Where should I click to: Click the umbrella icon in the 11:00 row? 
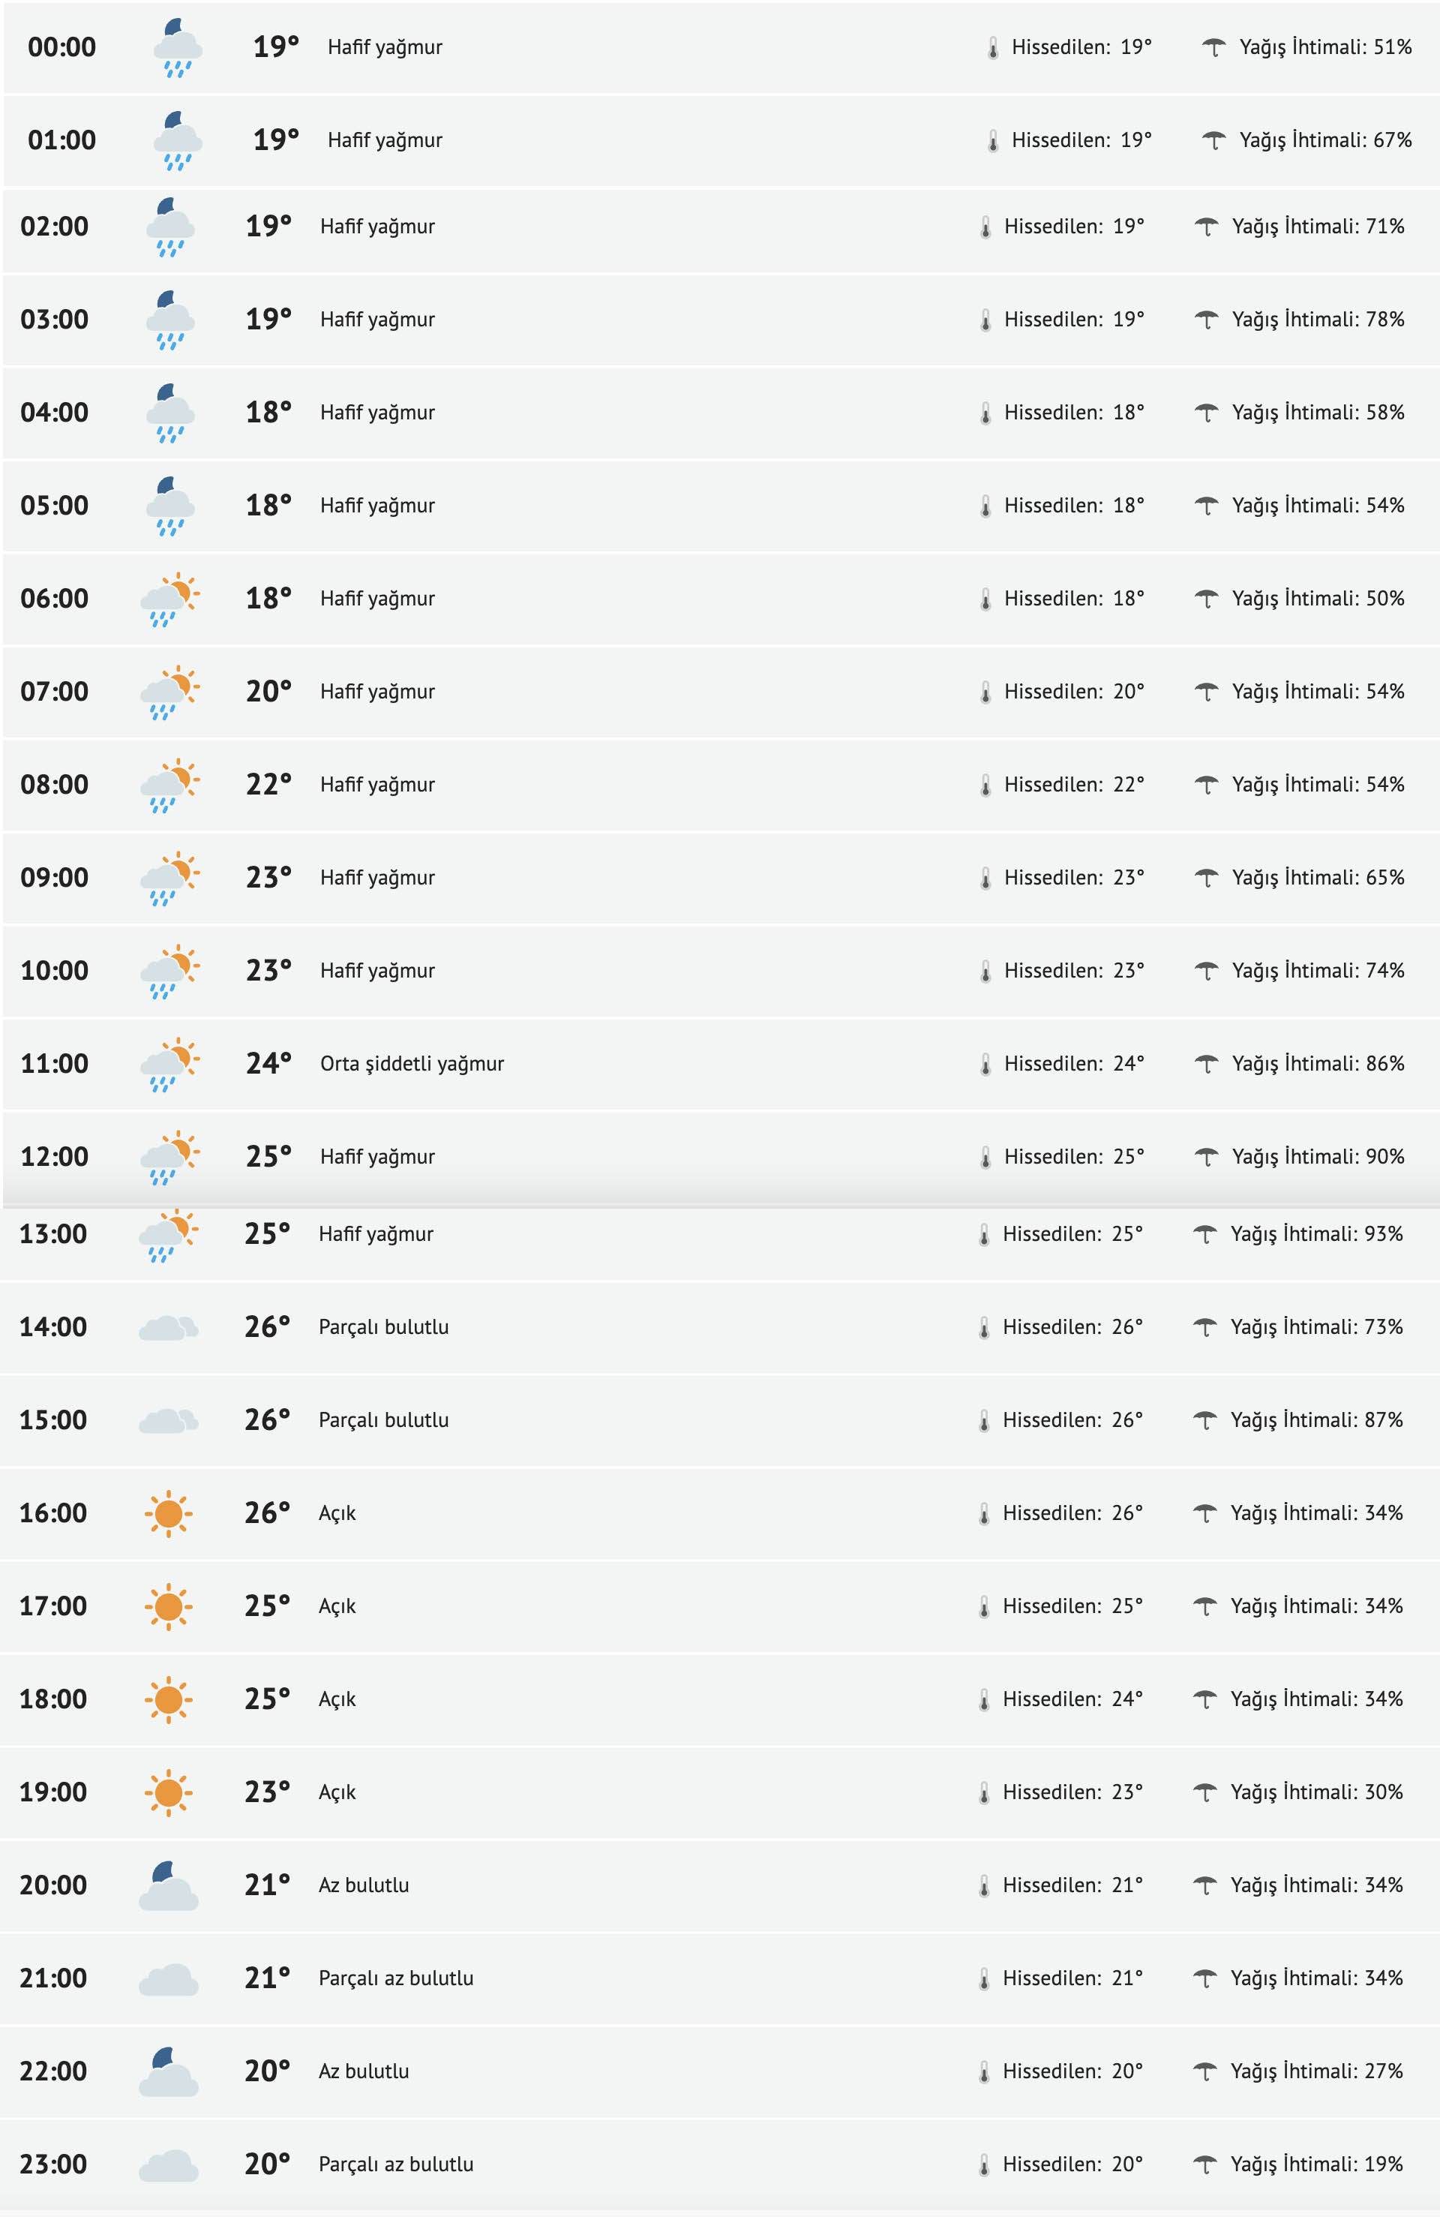point(1206,1063)
